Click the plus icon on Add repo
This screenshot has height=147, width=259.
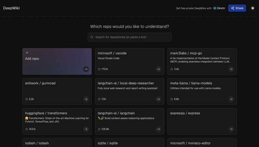pos(27,53)
